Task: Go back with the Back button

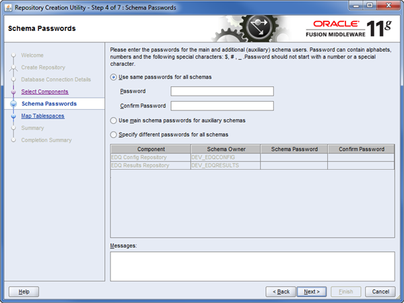Action: tap(281, 292)
